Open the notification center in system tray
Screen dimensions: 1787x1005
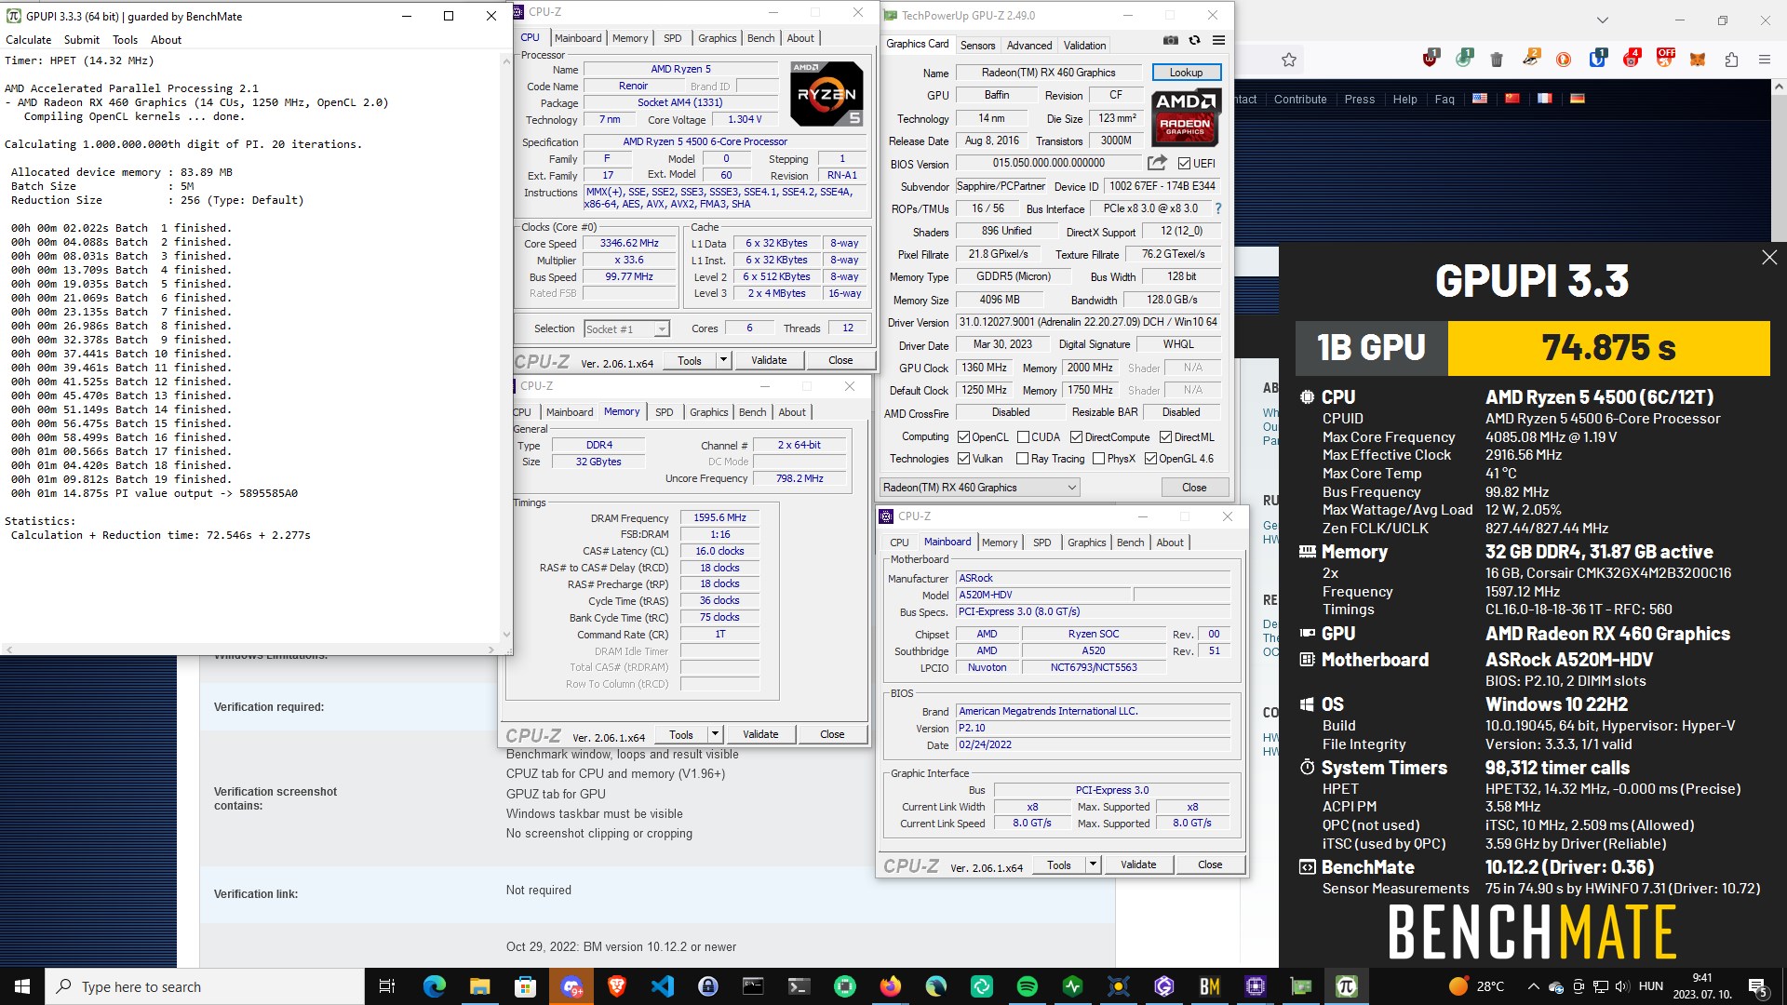[1757, 986]
